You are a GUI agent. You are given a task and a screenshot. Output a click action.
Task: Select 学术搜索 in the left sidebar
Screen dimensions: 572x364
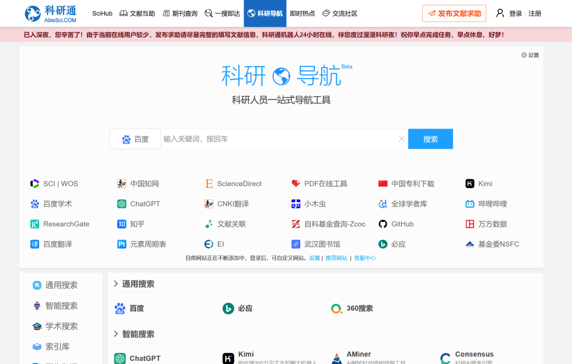pyautogui.click(x=61, y=326)
